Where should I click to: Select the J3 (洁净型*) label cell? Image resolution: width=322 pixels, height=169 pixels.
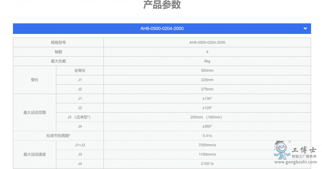[x=80, y=117]
